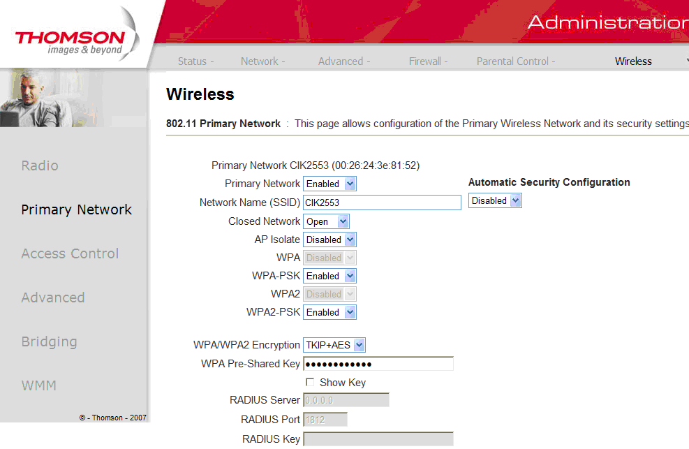Click the Thomson 2007 copyright text
This screenshot has height=449, width=689.
[x=113, y=418]
